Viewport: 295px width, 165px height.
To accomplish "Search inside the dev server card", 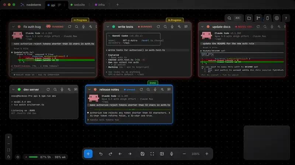I will (55, 89).
